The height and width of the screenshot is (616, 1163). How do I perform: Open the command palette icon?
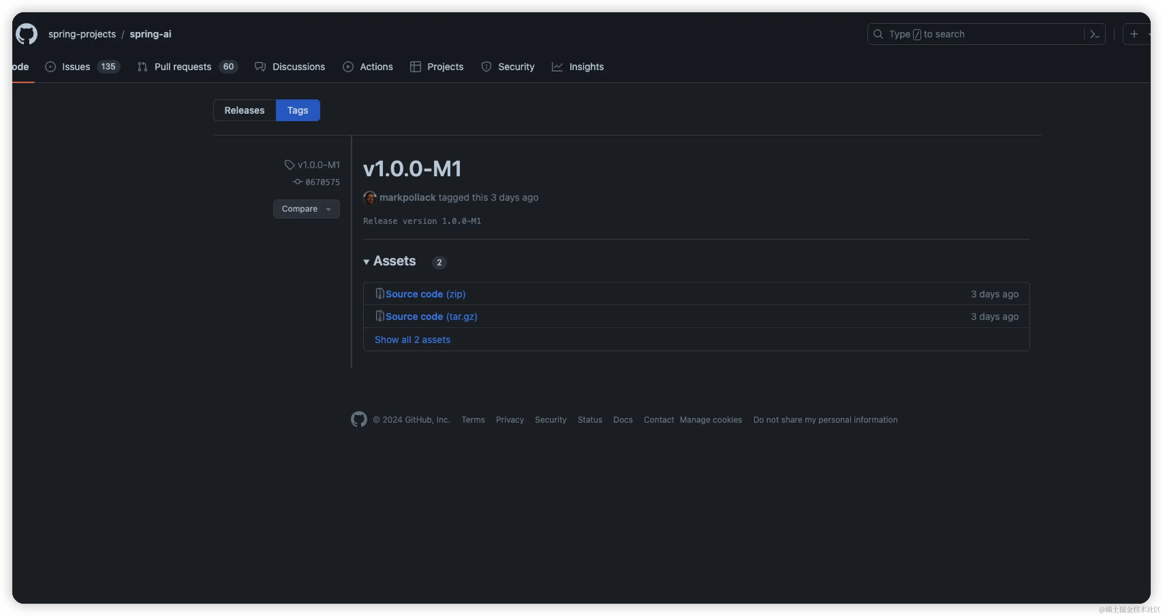1095,34
